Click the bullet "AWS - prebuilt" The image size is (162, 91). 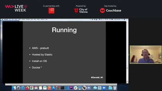click(40, 48)
